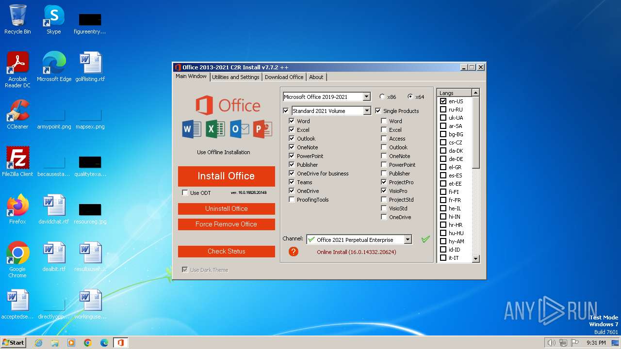621x349 pixels.
Task: Open davidchat.rtf file icon
Action: coord(54,209)
